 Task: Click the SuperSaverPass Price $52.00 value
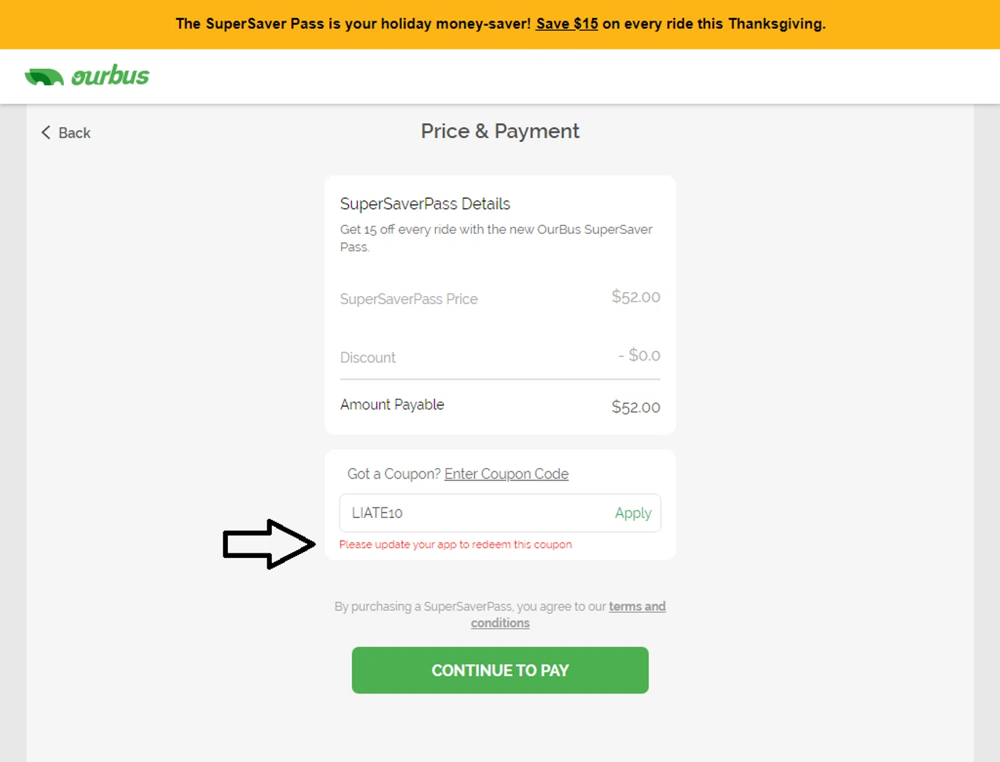pyautogui.click(x=635, y=297)
